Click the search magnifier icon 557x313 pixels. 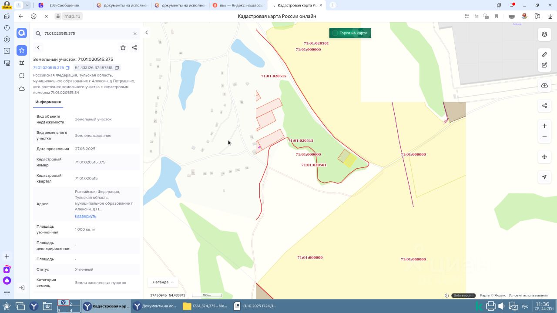coord(38,33)
